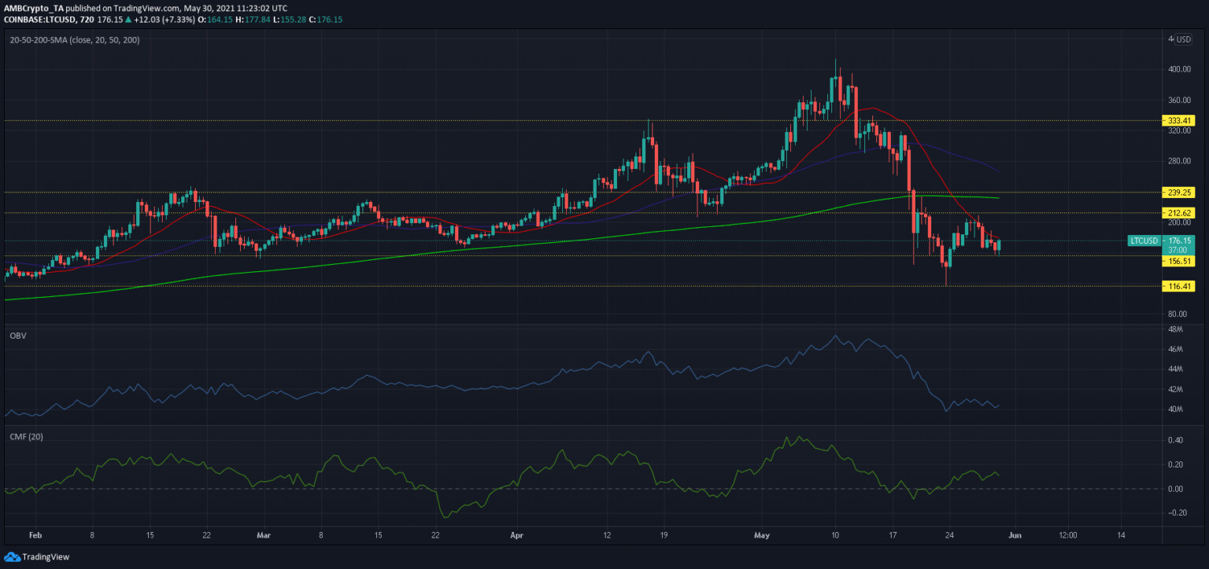Click the TradingView text at bottom left
The image size is (1209, 569).
[47, 556]
